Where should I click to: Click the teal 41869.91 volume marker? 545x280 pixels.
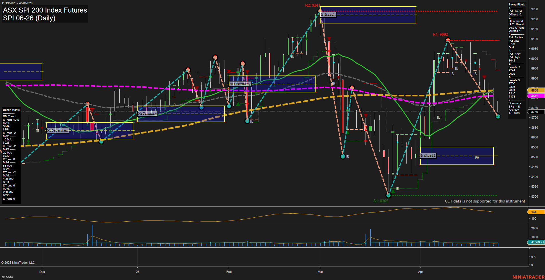(536, 242)
